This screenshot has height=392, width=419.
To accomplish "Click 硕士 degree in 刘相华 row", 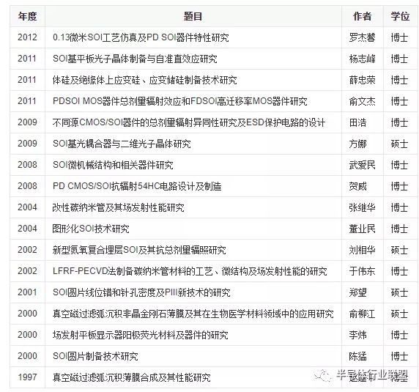I will (399, 250).
